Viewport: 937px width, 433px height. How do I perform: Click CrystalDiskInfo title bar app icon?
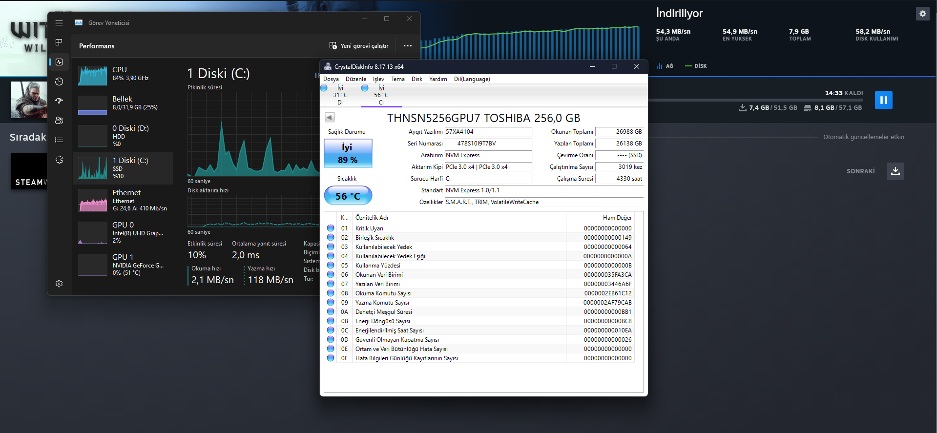point(328,67)
